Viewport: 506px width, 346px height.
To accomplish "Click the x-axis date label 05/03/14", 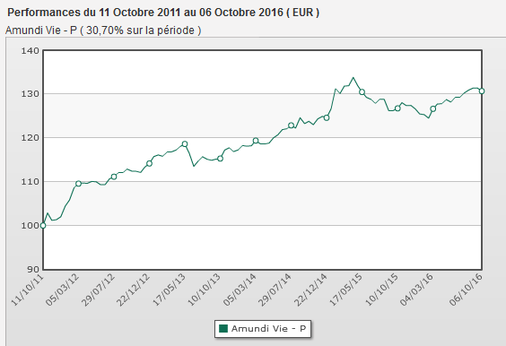I will tap(240, 290).
